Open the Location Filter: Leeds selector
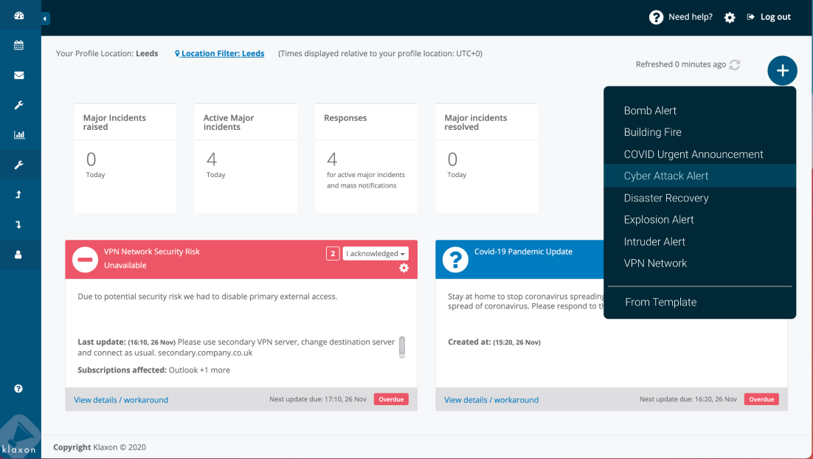Image resolution: width=813 pixels, height=459 pixels. click(220, 54)
